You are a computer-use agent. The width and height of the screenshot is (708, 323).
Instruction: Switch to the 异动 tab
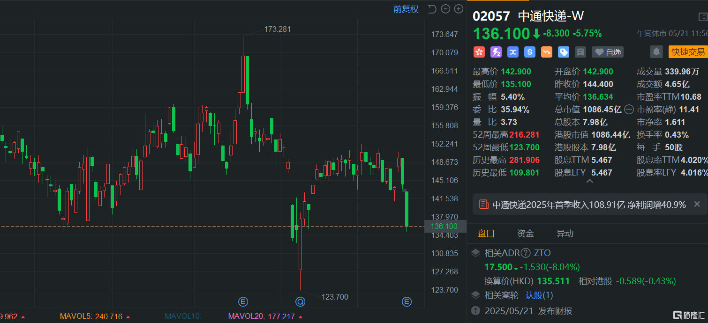point(565,234)
